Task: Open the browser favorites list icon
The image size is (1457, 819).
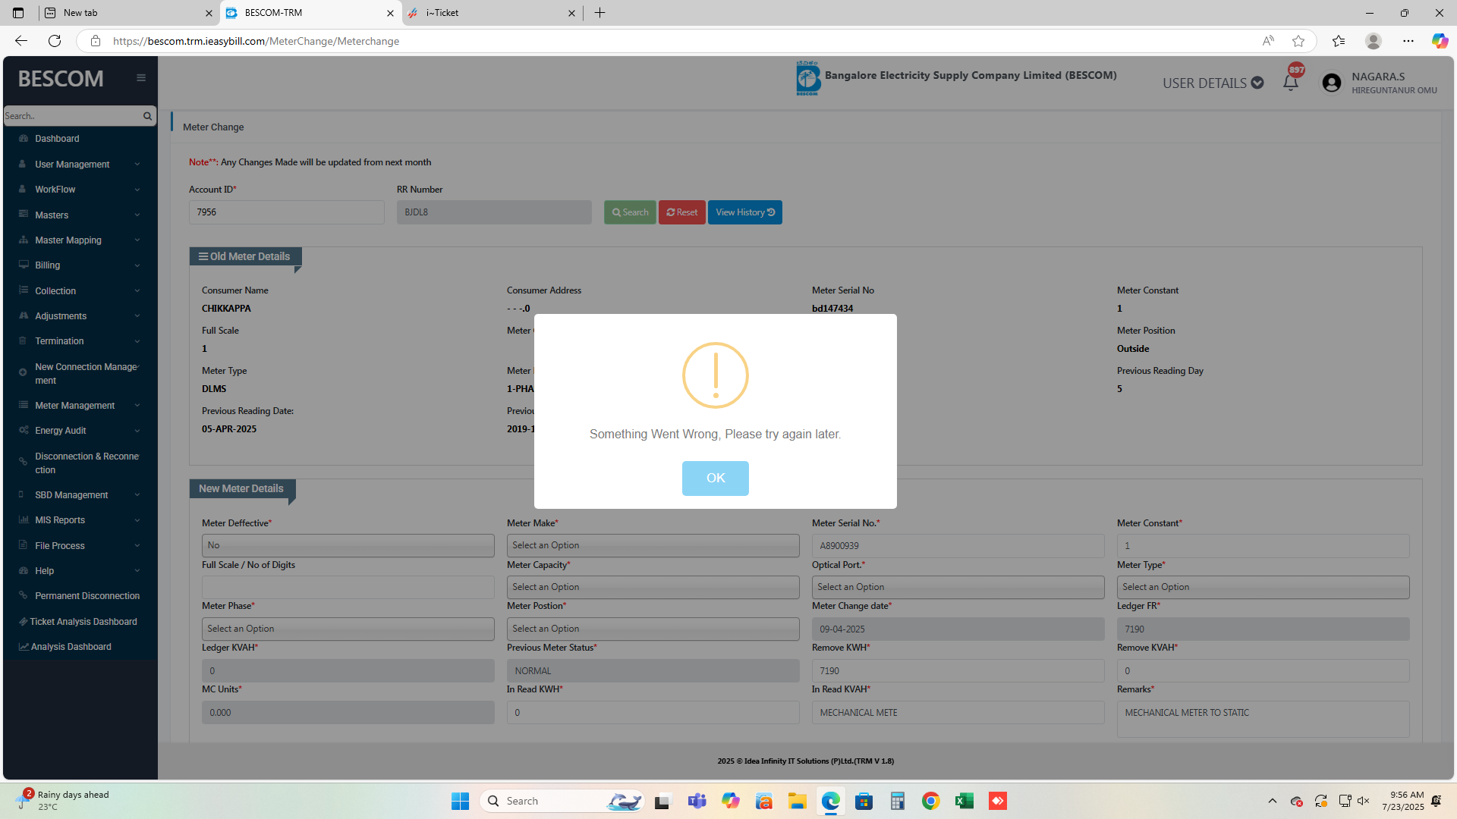Action: click(x=1339, y=41)
